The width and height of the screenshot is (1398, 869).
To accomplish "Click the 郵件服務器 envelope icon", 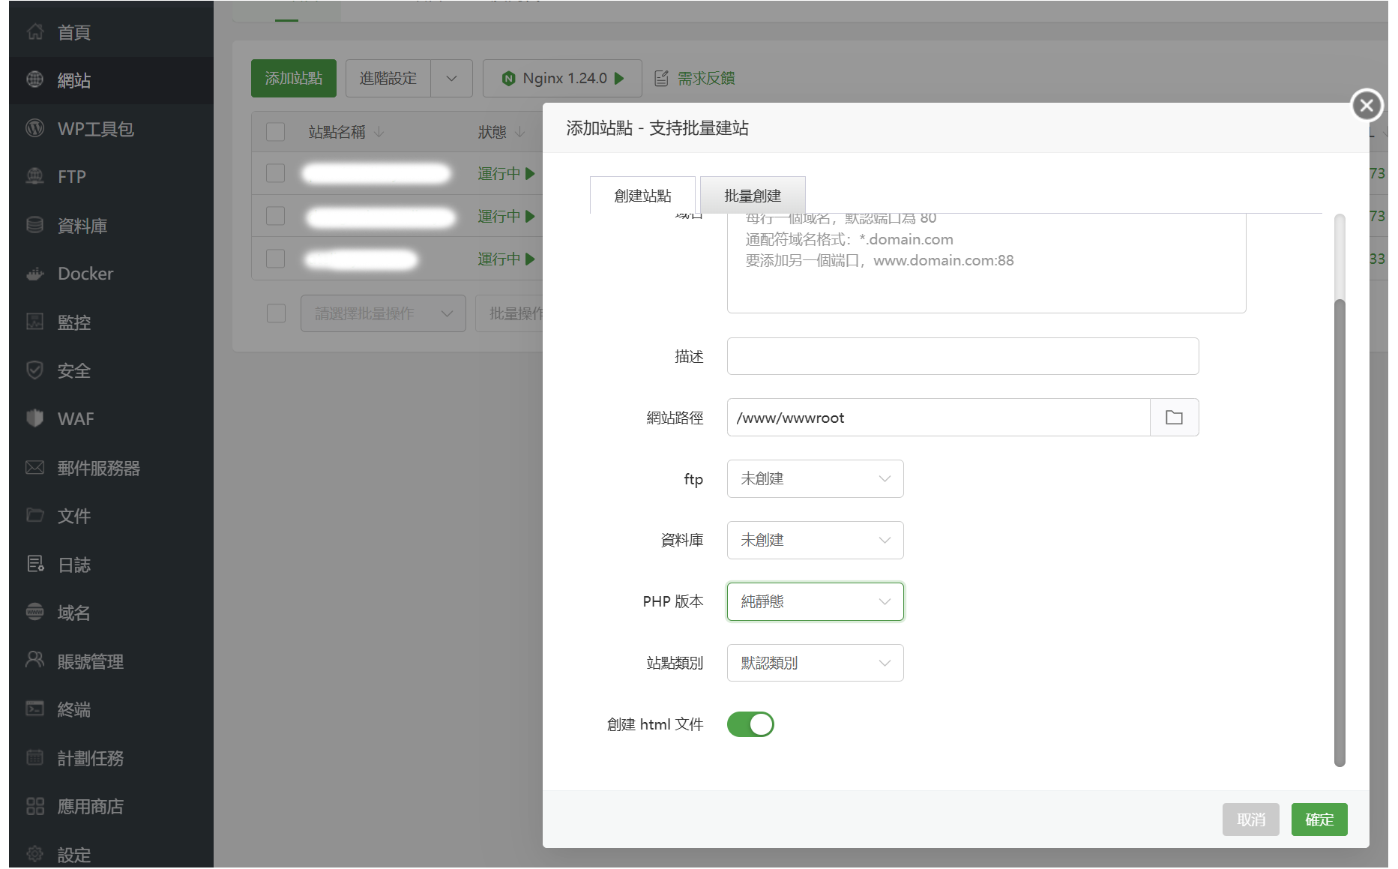I will (34, 468).
